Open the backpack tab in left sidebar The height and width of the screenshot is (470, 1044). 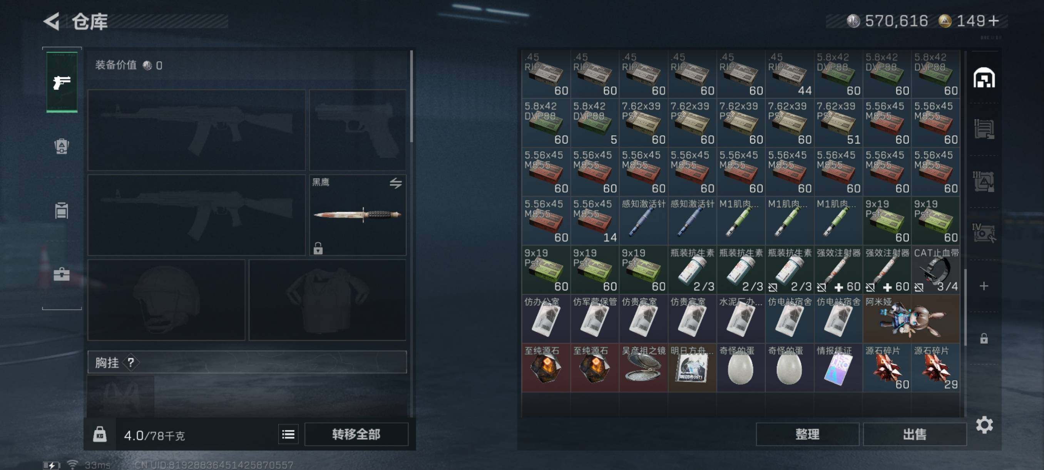point(62,146)
